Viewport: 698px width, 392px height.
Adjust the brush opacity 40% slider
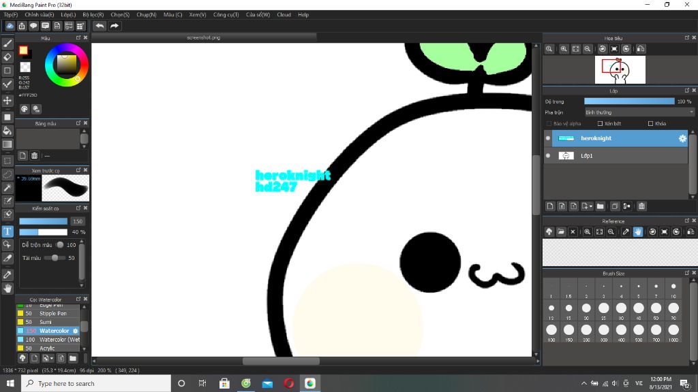pos(43,232)
